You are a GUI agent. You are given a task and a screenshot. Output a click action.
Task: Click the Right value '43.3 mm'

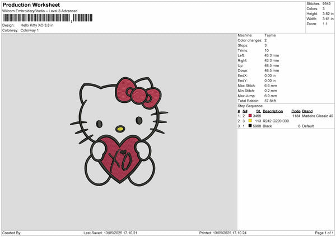pos(272,60)
